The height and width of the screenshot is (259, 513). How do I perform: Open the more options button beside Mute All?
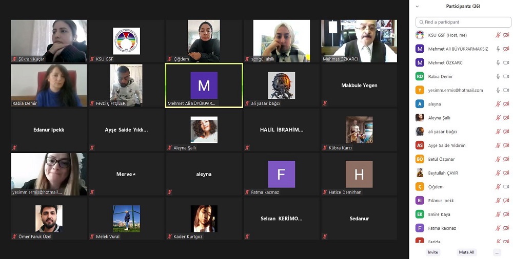[x=497, y=252]
